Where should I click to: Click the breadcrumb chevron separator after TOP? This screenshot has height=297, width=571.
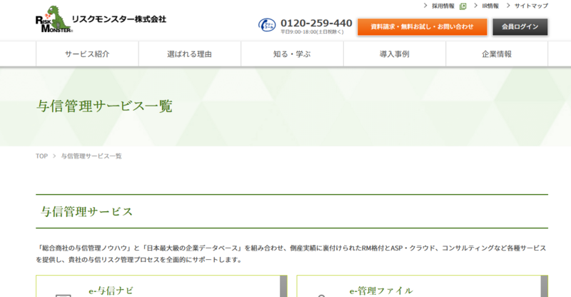click(x=54, y=156)
